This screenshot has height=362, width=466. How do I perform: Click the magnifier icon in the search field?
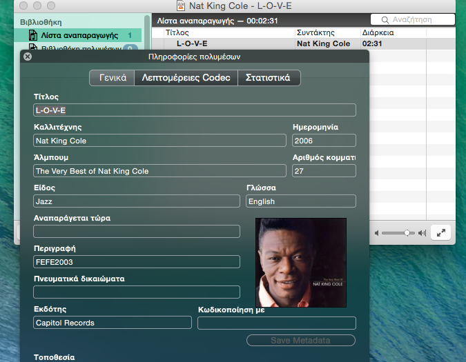tap(385, 20)
